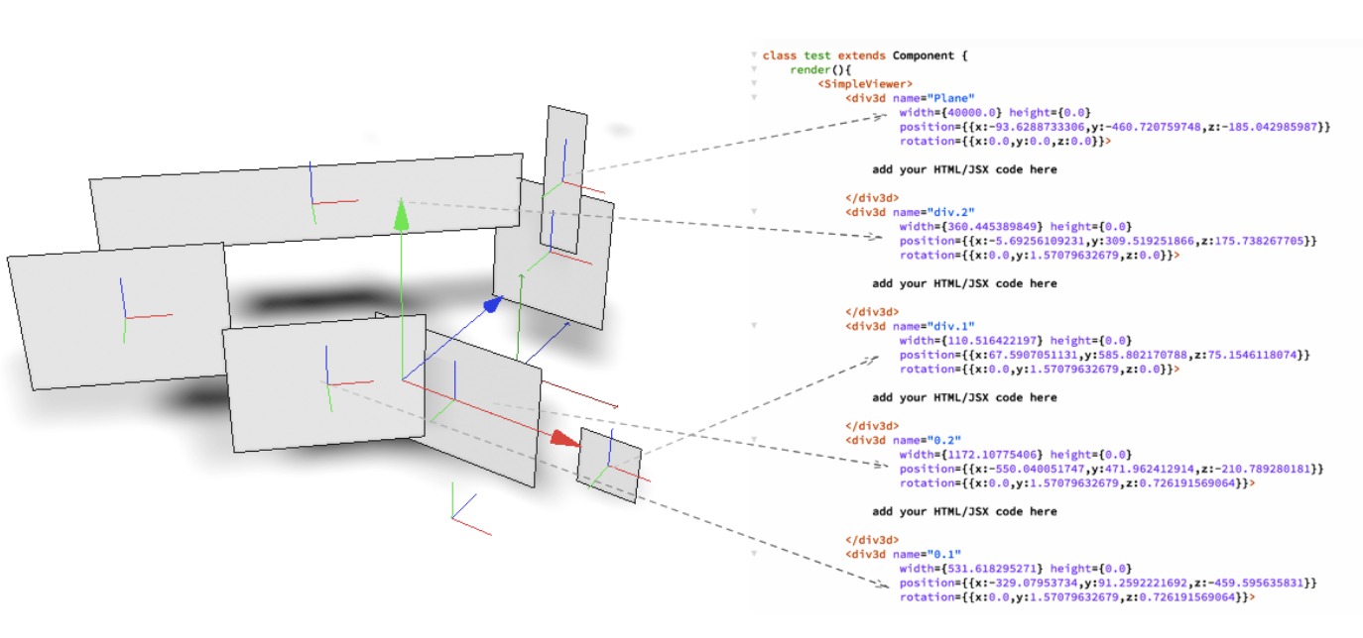The height and width of the screenshot is (638, 1363).
Task: Click the name="0.2" attribute
Action: point(927,439)
